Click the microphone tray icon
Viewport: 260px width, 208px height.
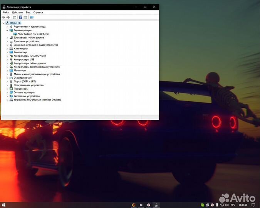(x=217, y=205)
